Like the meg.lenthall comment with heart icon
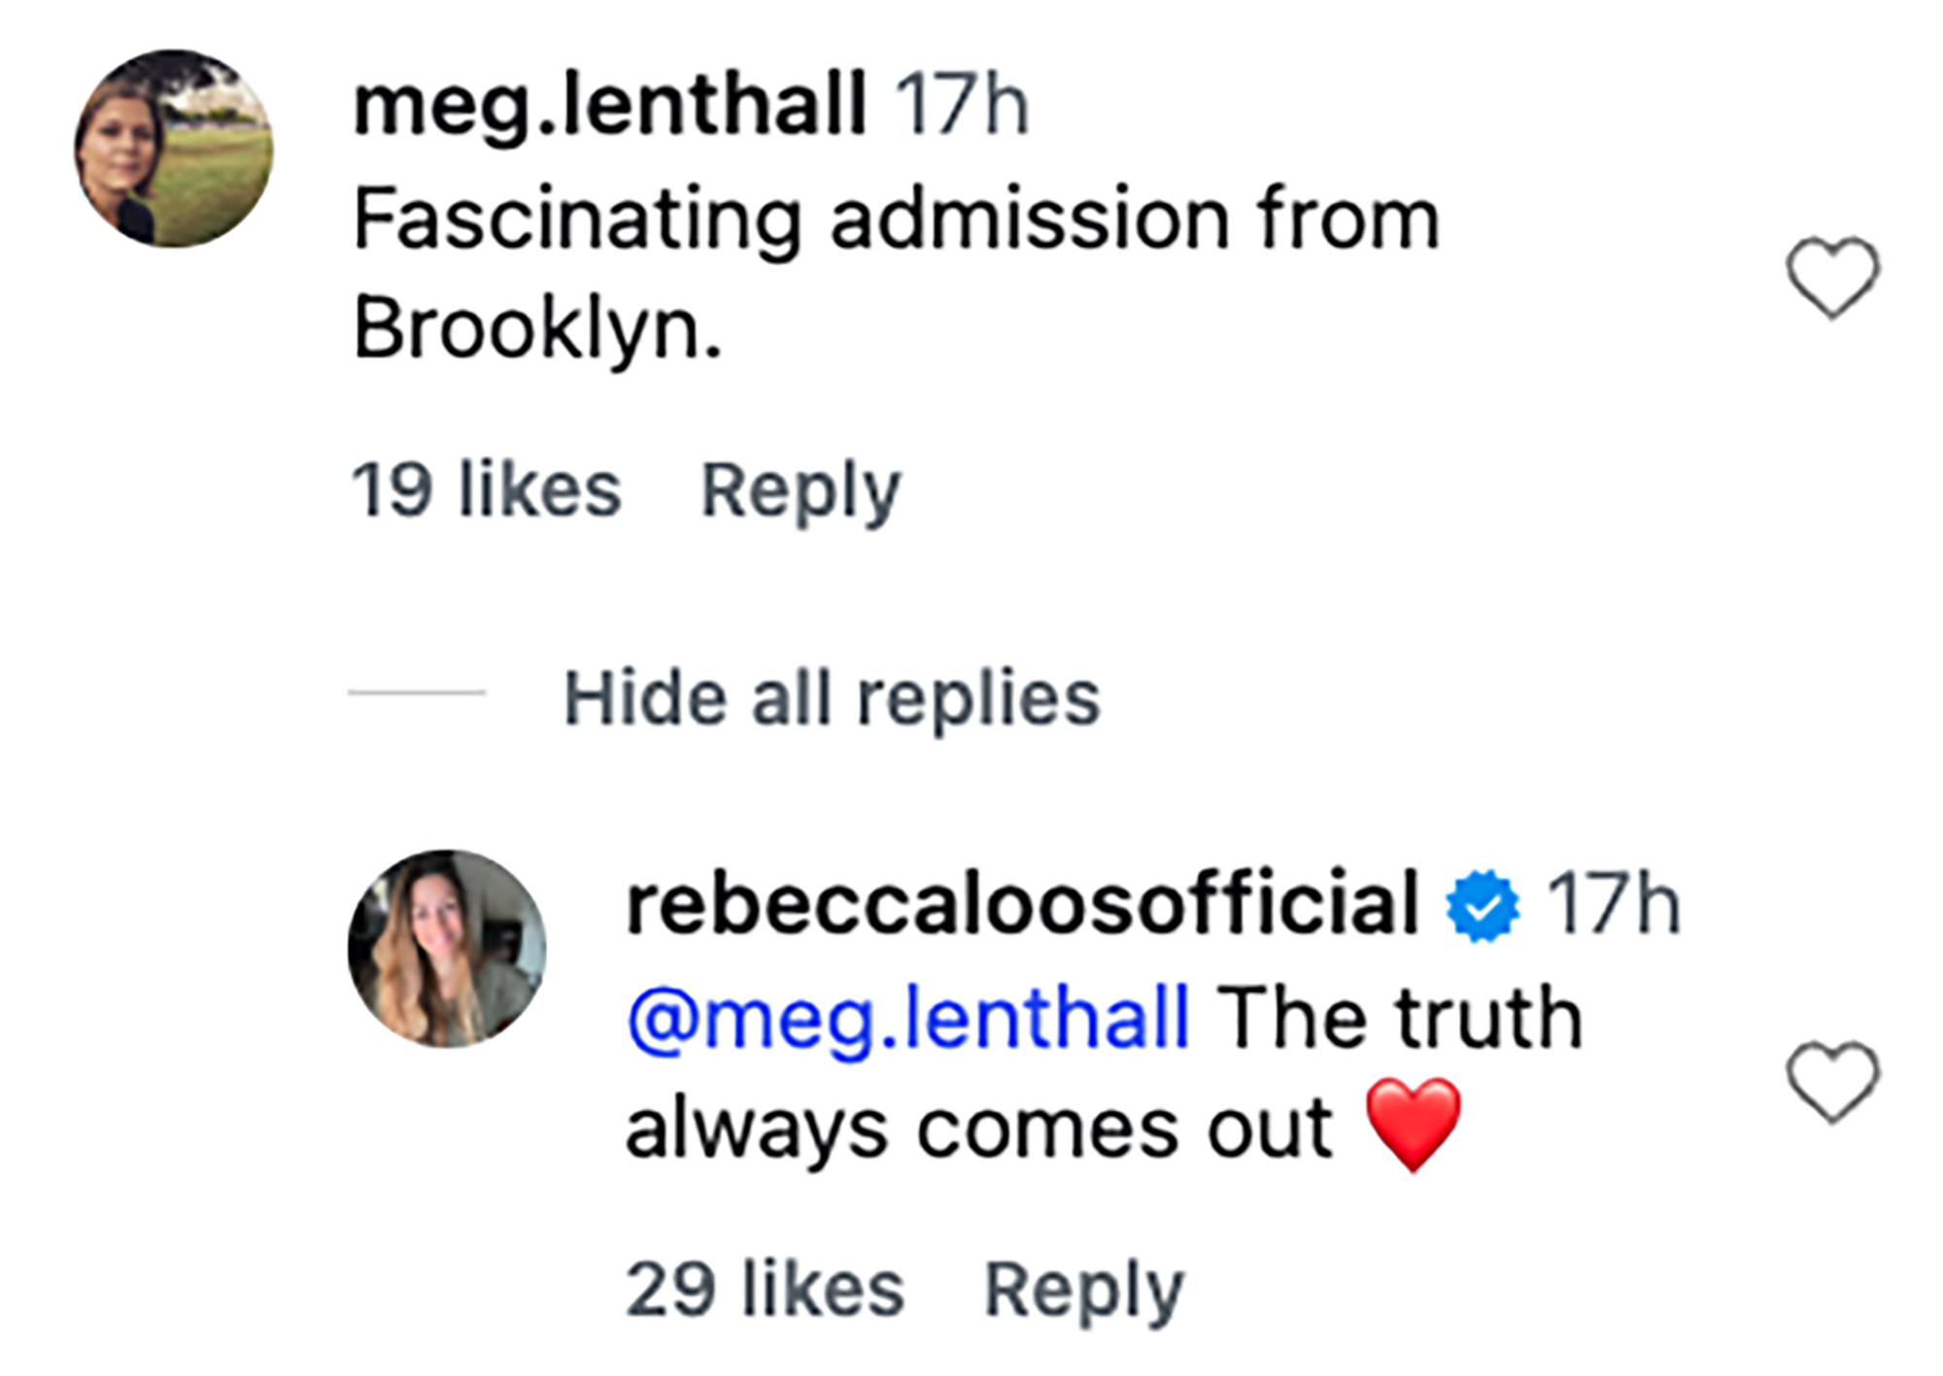 pos(1832,278)
